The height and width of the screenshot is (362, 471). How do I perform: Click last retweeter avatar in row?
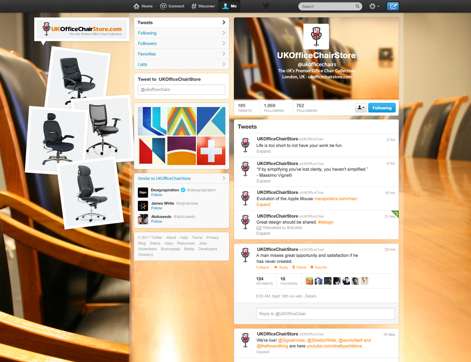point(364,281)
